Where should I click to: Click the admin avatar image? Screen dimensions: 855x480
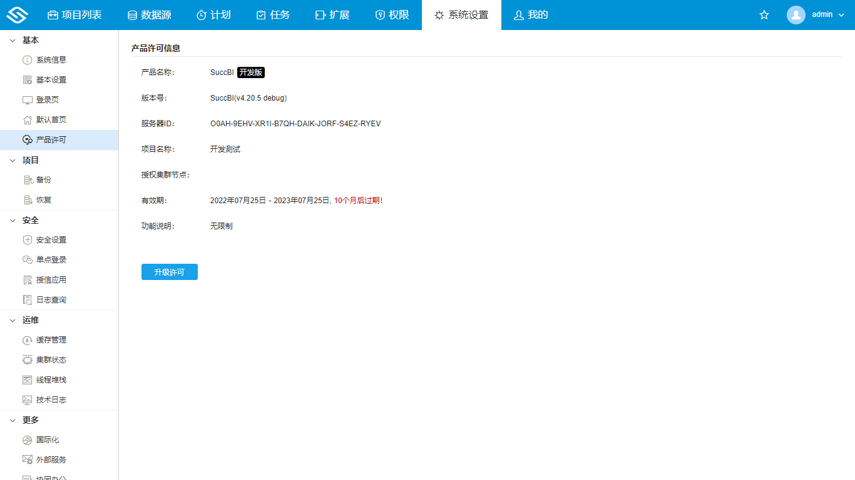tap(796, 14)
